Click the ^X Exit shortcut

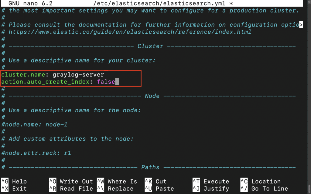pos(14,189)
